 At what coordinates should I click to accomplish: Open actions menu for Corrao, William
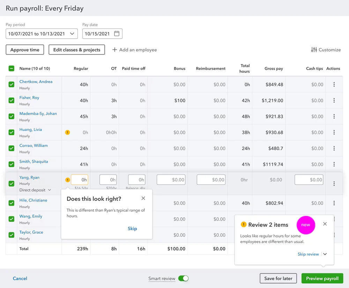[334, 148]
